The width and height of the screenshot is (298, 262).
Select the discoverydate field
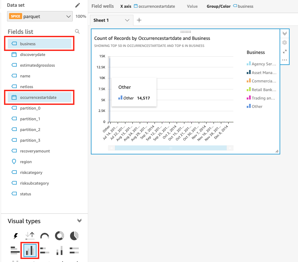(33, 55)
